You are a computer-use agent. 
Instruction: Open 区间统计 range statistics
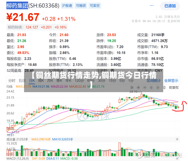(x=154, y=80)
